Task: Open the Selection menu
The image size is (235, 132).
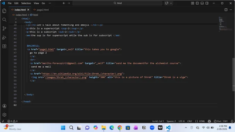Action: pos(26,3)
